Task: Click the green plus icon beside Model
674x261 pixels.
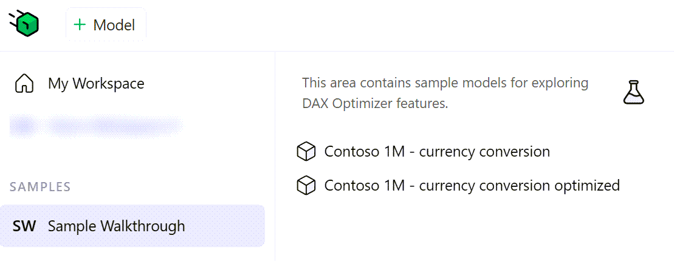Action: [80, 25]
